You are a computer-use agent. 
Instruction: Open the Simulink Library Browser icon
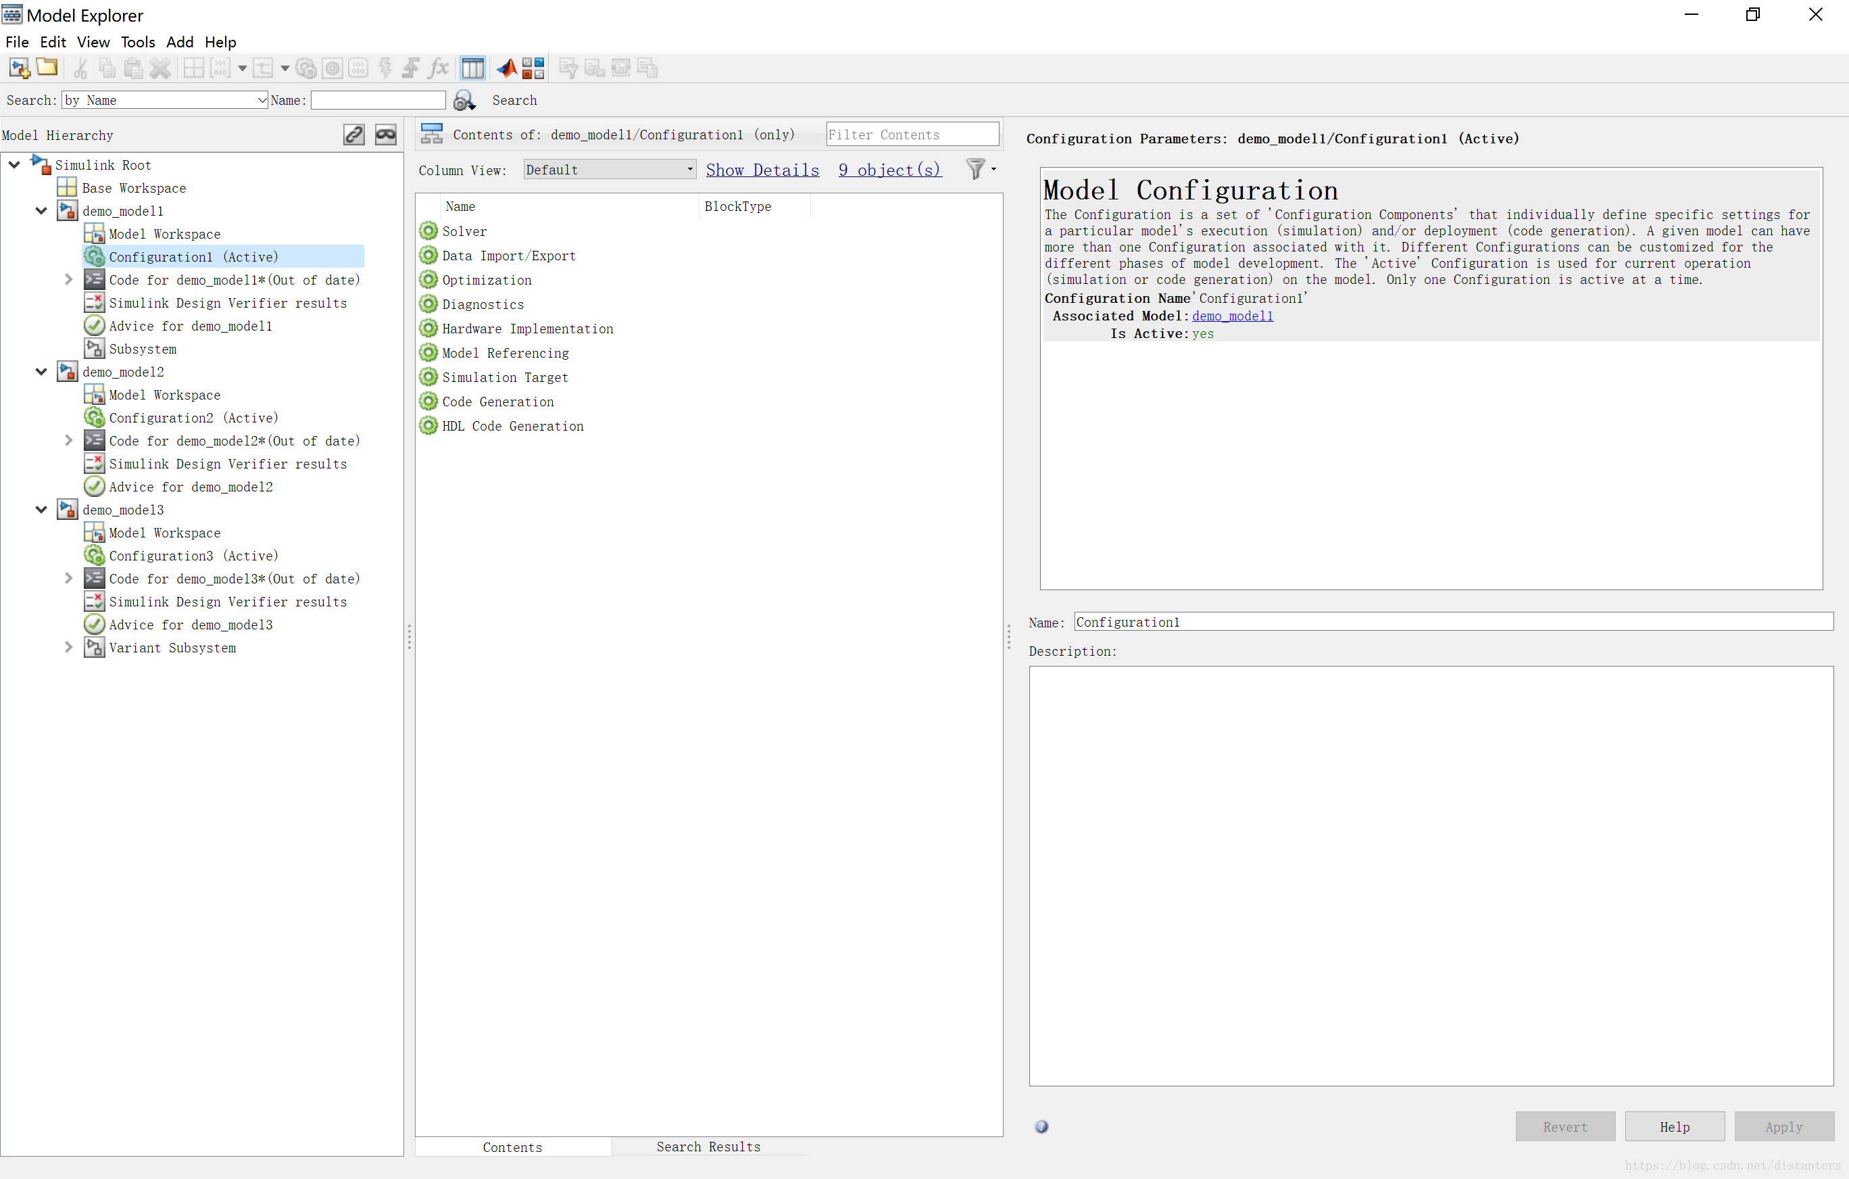[x=533, y=68]
